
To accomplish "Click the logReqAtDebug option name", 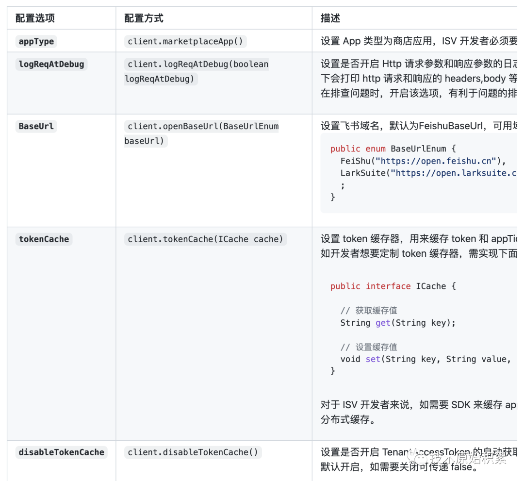I will tap(51, 64).
